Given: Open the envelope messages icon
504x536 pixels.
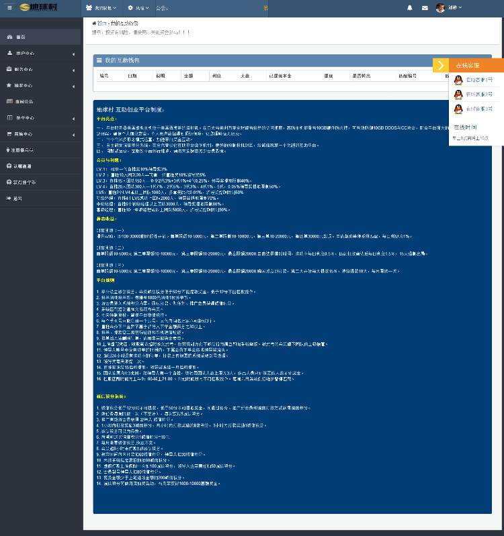Looking at the screenshot, I should [425, 8].
